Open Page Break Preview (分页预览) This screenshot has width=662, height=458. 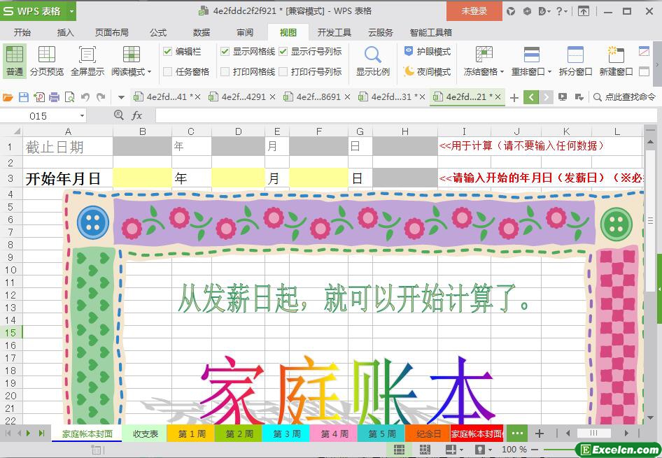[x=46, y=61]
